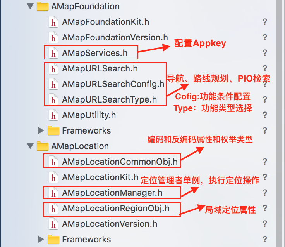285x247 pixels.
Task: Open AMapURLSearch.h file
Action: click(100, 68)
